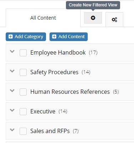Open the Executive category title
The image size is (134, 143).
43,112
